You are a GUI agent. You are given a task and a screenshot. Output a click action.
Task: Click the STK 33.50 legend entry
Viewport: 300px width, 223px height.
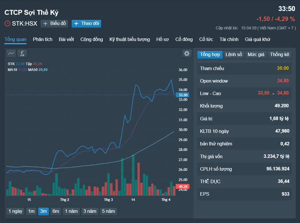(16, 64)
